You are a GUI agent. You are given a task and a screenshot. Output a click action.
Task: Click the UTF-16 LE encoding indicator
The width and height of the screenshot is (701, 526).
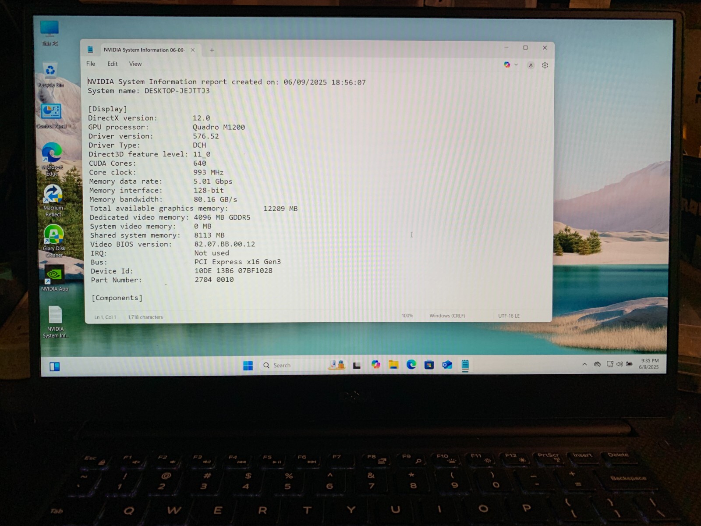(509, 316)
